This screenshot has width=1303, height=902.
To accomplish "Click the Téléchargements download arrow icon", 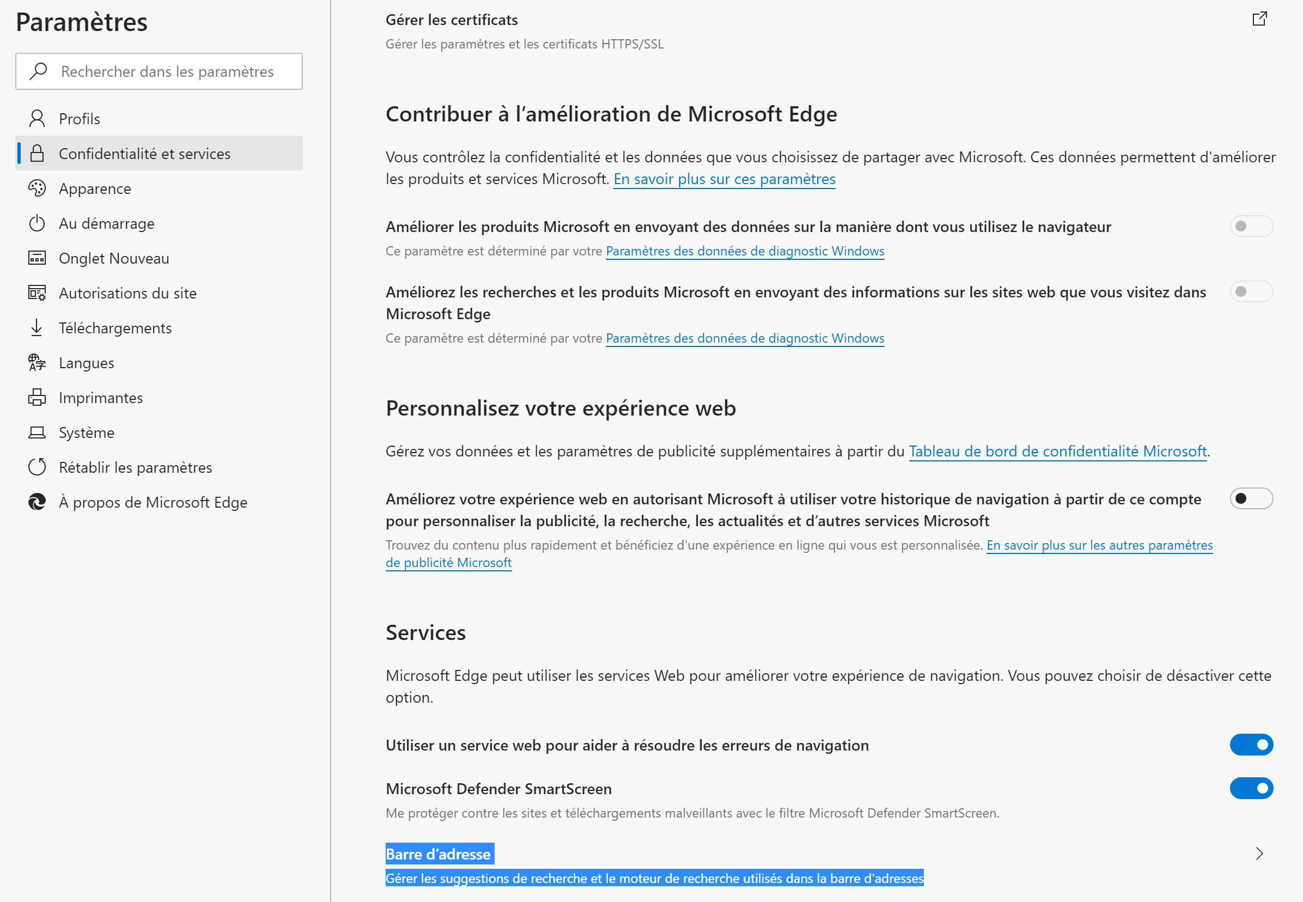I will coord(37,328).
